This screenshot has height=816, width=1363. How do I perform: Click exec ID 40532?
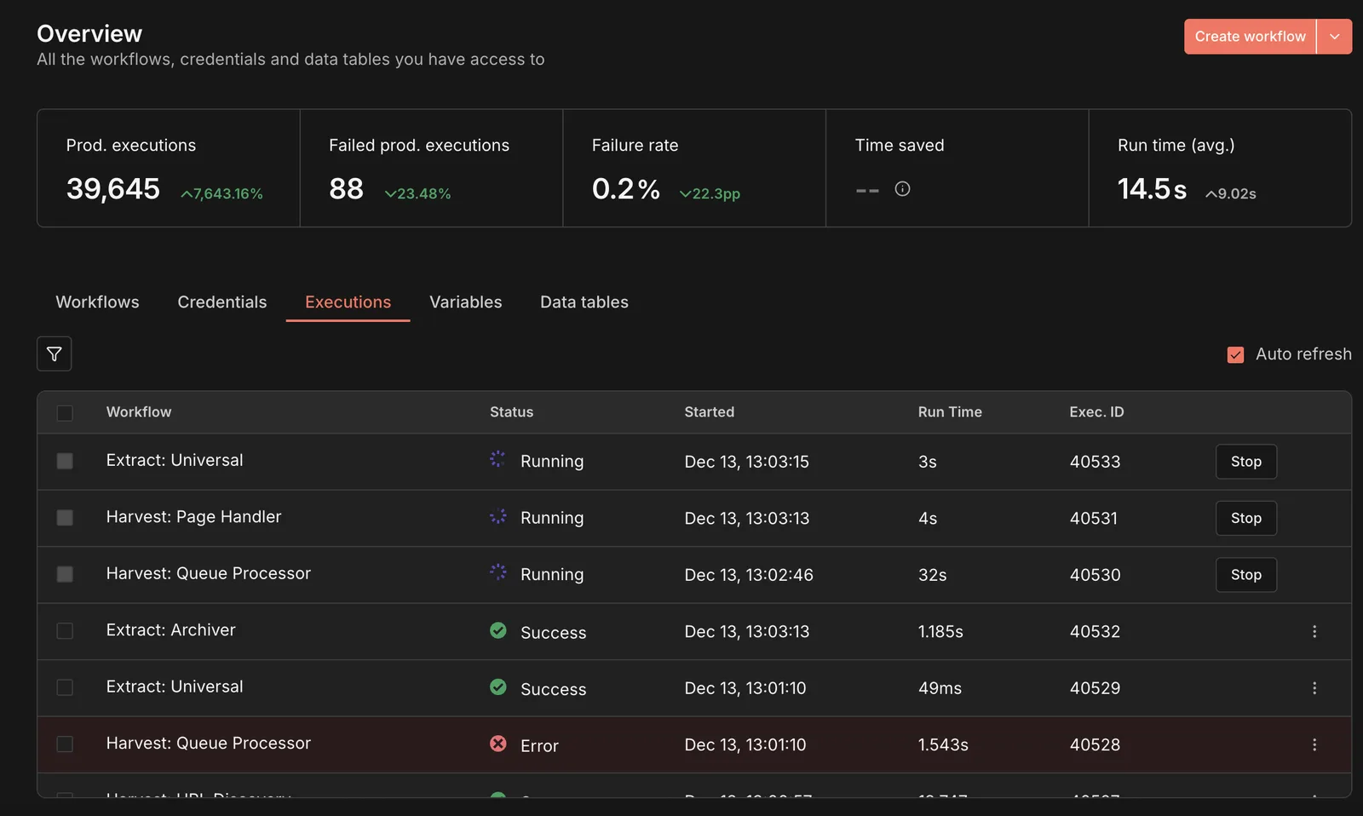click(x=1095, y=632)
